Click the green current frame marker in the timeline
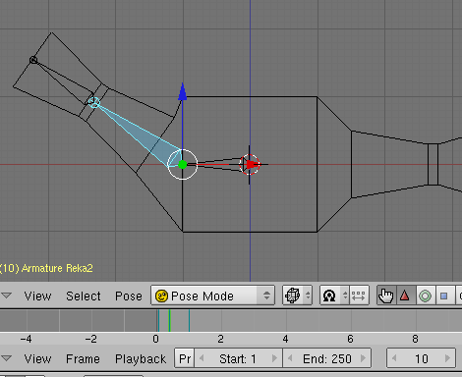462x377 pixels. pos(169,321)
